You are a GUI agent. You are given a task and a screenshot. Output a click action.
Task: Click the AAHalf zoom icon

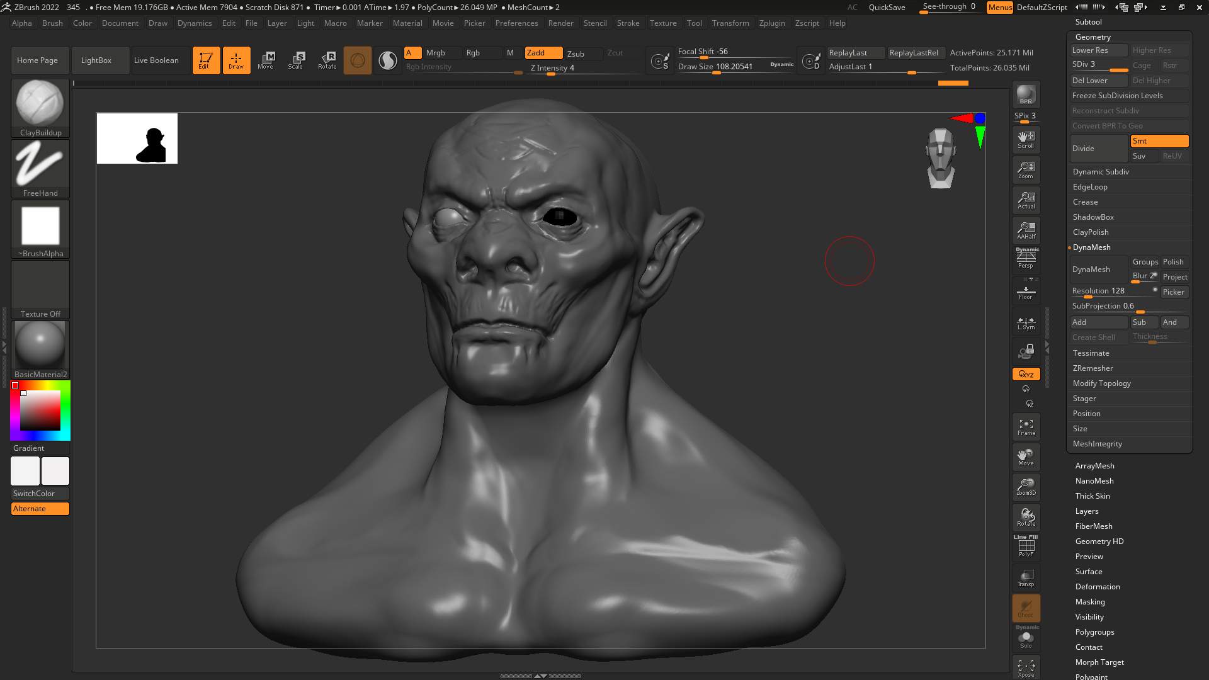coord(1026,230)
